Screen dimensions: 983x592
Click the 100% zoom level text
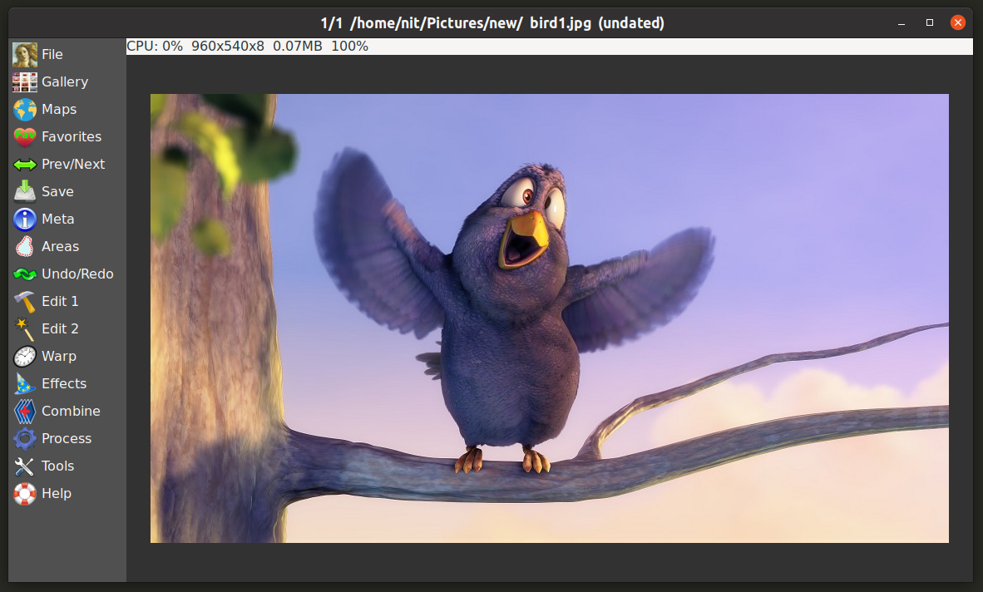(x=350, y=47)
